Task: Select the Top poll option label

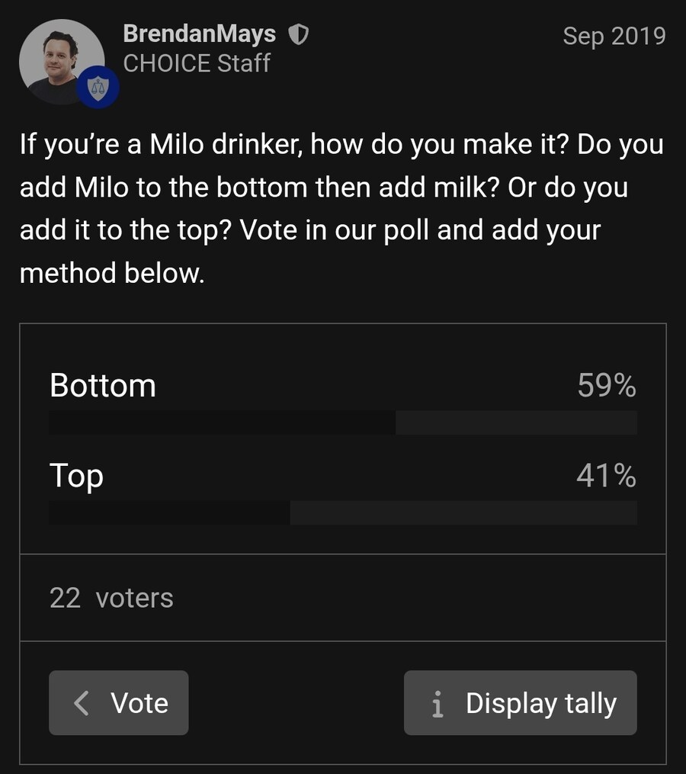Action: (x=76, y=476)
